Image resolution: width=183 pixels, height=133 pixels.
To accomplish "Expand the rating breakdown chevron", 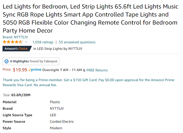I will point(26,42).
